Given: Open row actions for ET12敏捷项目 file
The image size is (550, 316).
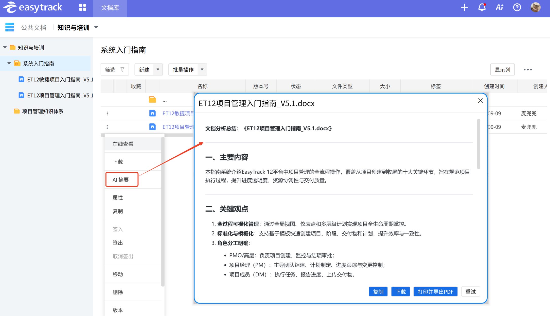Looking at the screenshot, I should (x=107, y=113).
